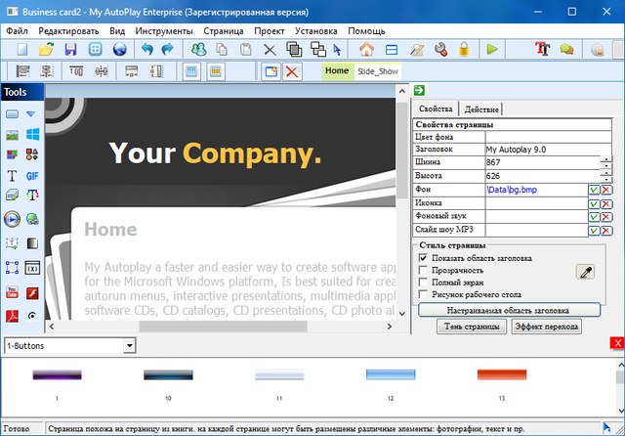
Task: Create a new project with blank page icon
Action: (21, 50)
